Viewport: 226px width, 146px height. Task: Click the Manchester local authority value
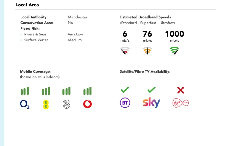click(x=78, y=17)
